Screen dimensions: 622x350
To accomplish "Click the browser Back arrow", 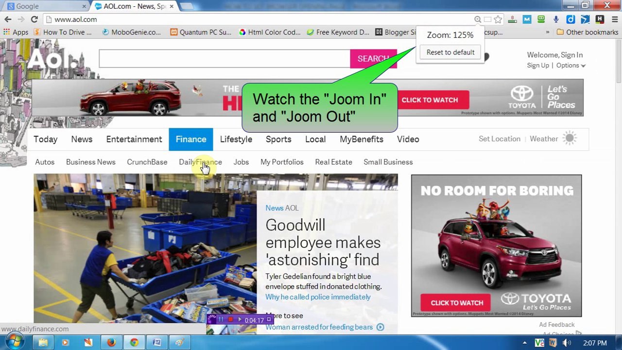I will (x=8, y=19).
